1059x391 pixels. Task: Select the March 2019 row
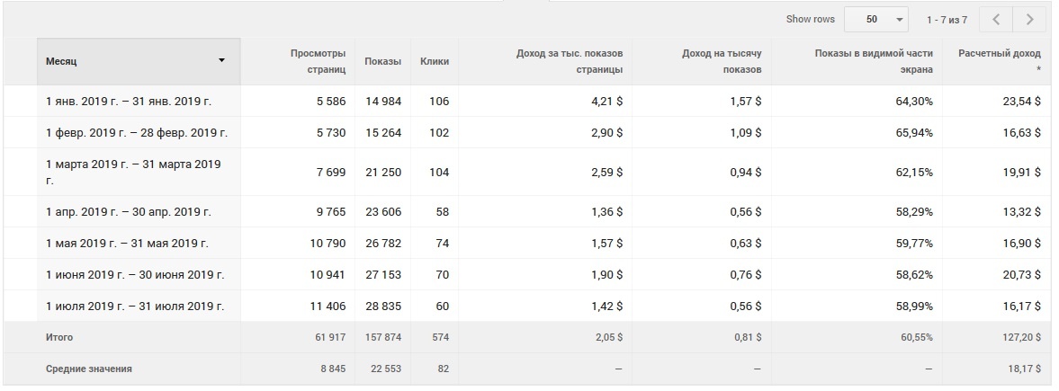pos(133,172)
